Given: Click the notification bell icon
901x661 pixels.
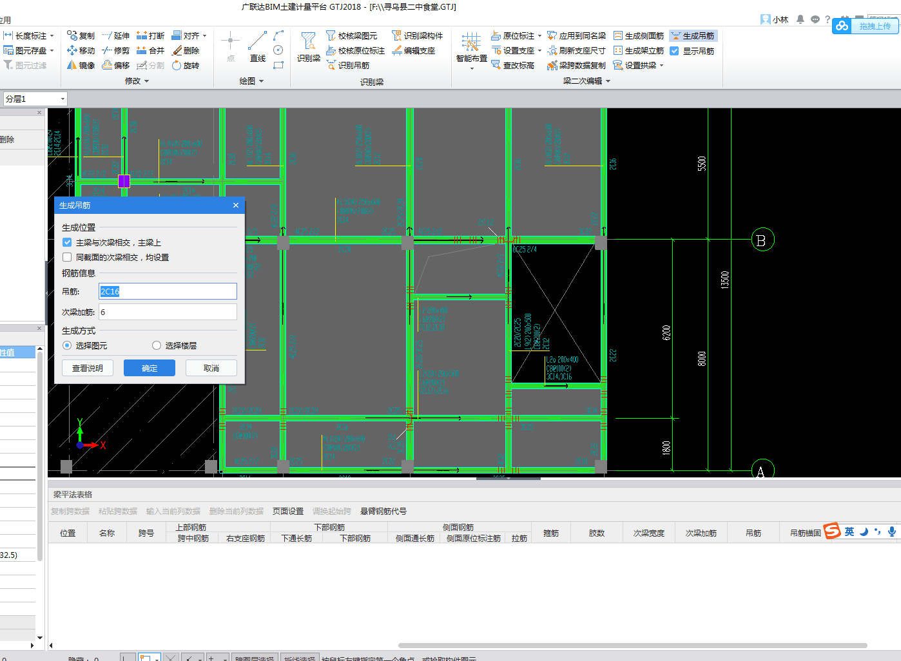Looking at the screenshot, I should pyautogui.click(x=800, y=19).
